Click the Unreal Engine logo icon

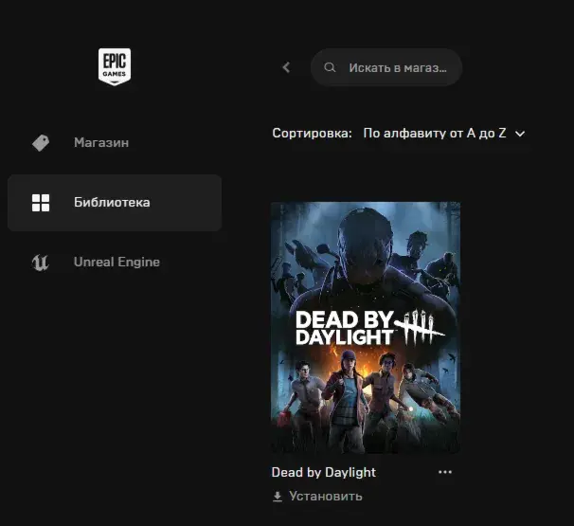(41, 263)
